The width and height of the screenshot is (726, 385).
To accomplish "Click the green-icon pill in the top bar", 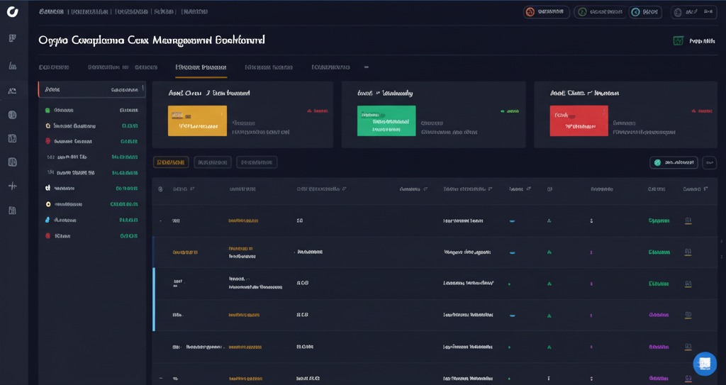I will pyautogui.click(x=600, y=12).
